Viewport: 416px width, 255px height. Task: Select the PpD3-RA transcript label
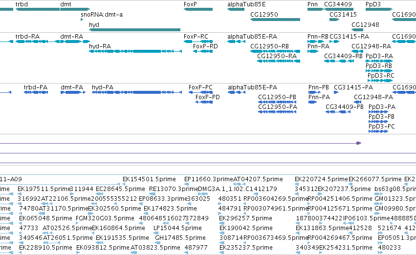379,56
